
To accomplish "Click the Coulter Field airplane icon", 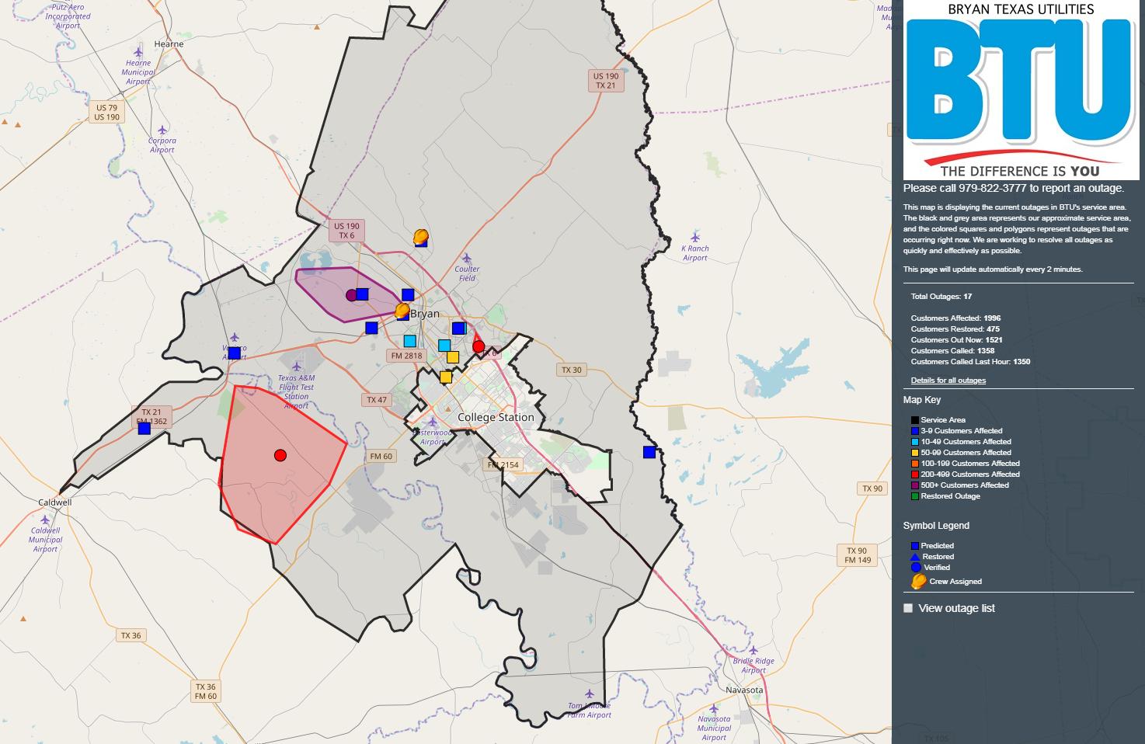I will [467, 259].
